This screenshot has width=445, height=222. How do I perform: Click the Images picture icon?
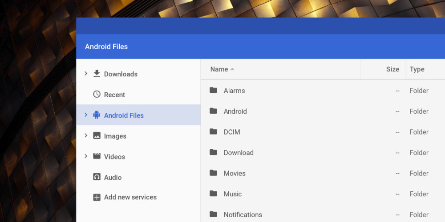tap(97, 136)
